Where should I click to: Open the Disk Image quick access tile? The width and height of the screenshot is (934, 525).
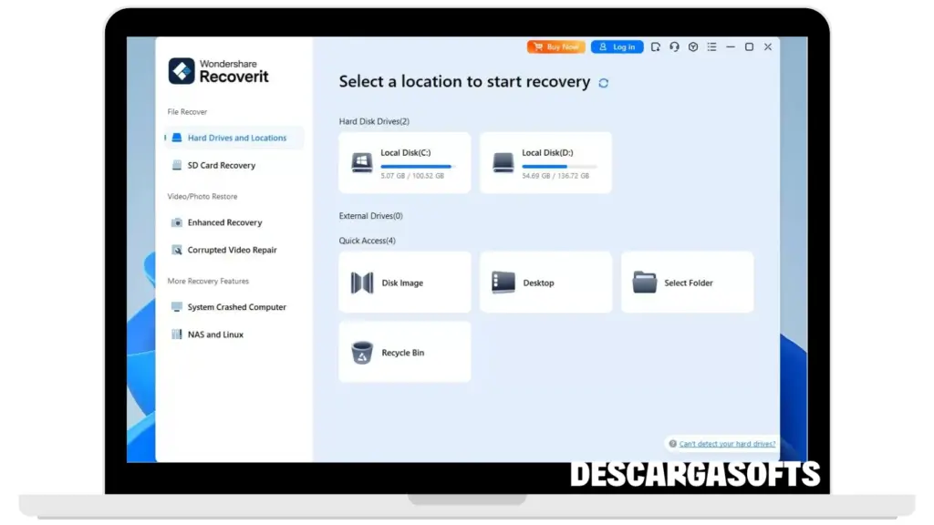404,283
